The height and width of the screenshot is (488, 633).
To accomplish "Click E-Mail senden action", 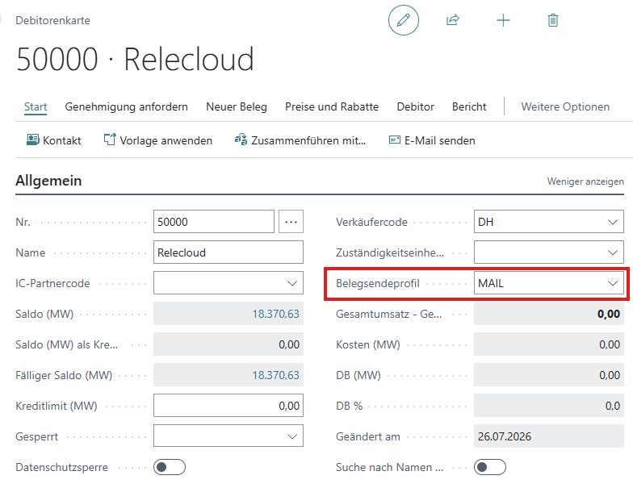I will coord(432,140).
